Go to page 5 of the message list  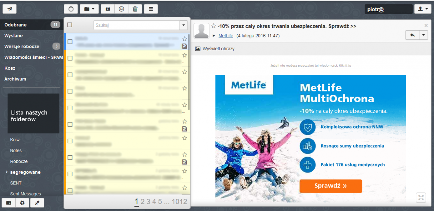(160, 202)
